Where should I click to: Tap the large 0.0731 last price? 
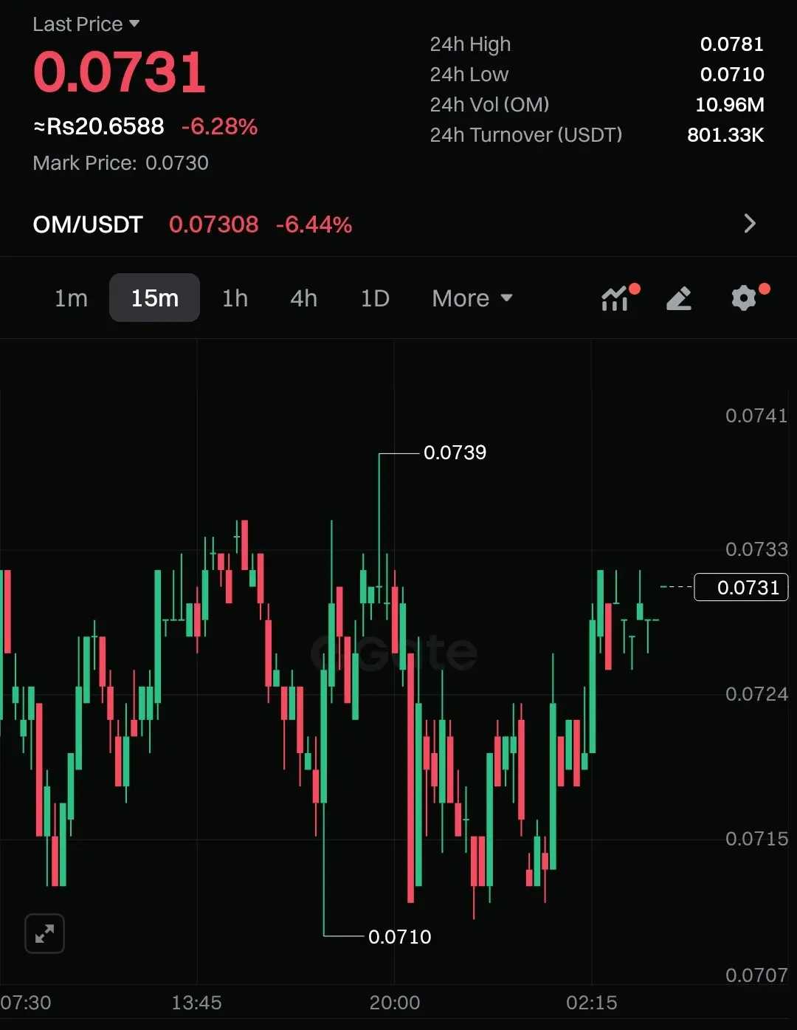(120, 72)
